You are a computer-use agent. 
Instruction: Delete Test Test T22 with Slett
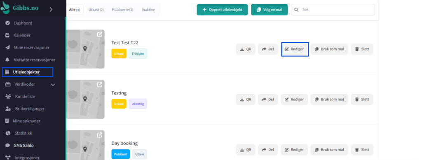362,49
